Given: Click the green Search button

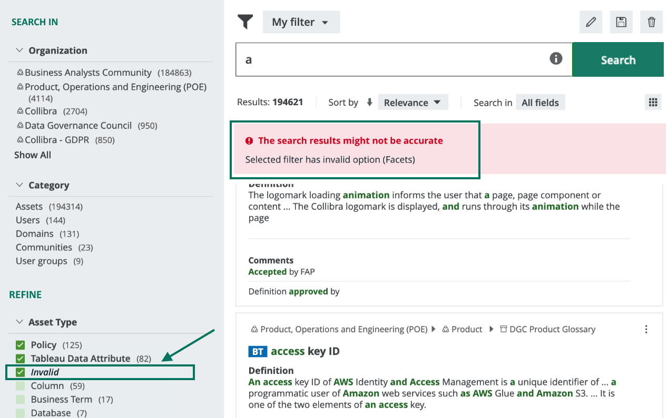Looking at the screenshot, I should coord(617,60).
